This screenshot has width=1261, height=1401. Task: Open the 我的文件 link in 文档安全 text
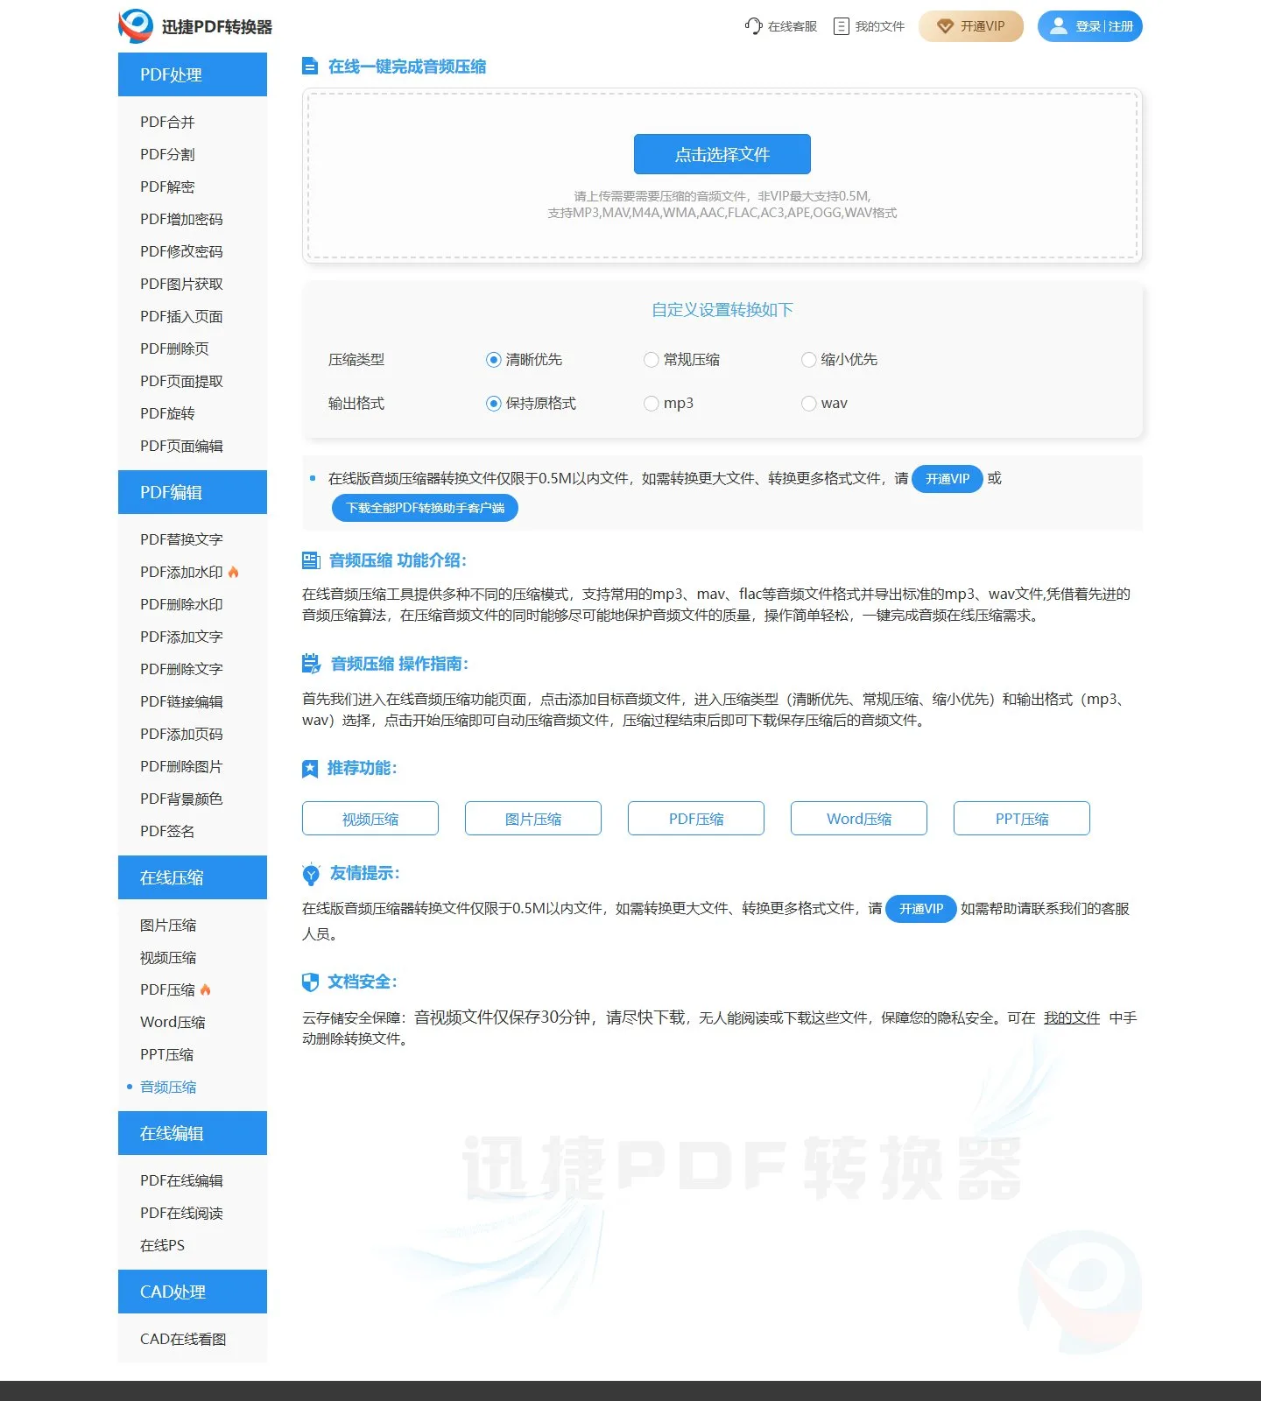click(x=1072, y=1017)
